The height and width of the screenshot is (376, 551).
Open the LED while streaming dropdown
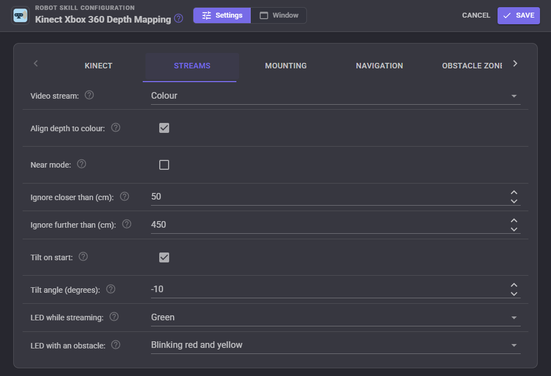(336, 317)
